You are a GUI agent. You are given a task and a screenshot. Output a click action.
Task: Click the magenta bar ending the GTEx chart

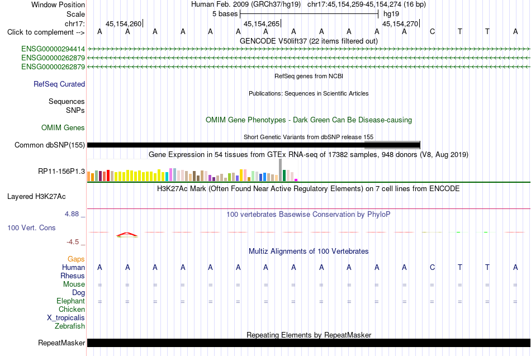296,180
